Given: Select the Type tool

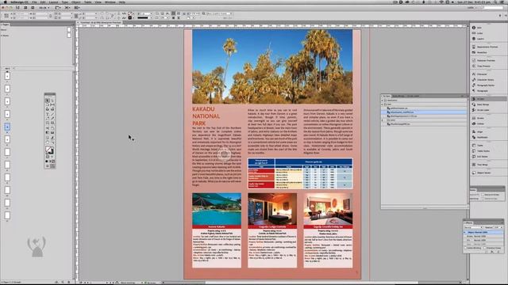Looking at the screenshot, I should click(48, 114).
